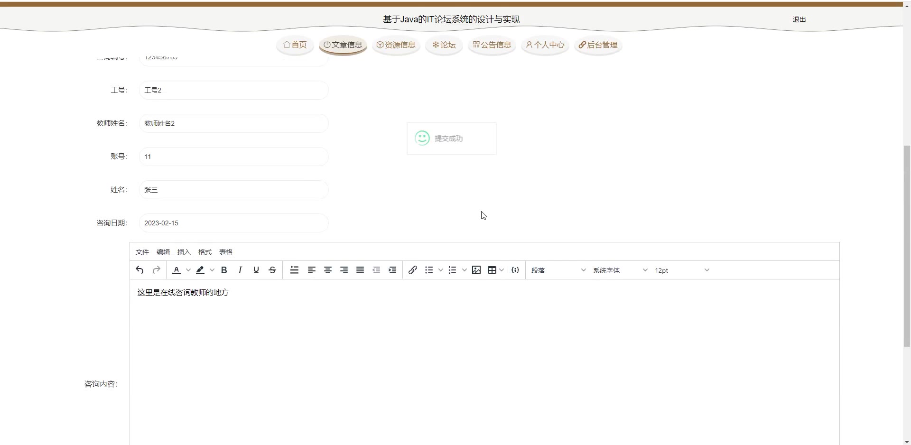Click the 退出 logout link

click(x=799, y=19)
